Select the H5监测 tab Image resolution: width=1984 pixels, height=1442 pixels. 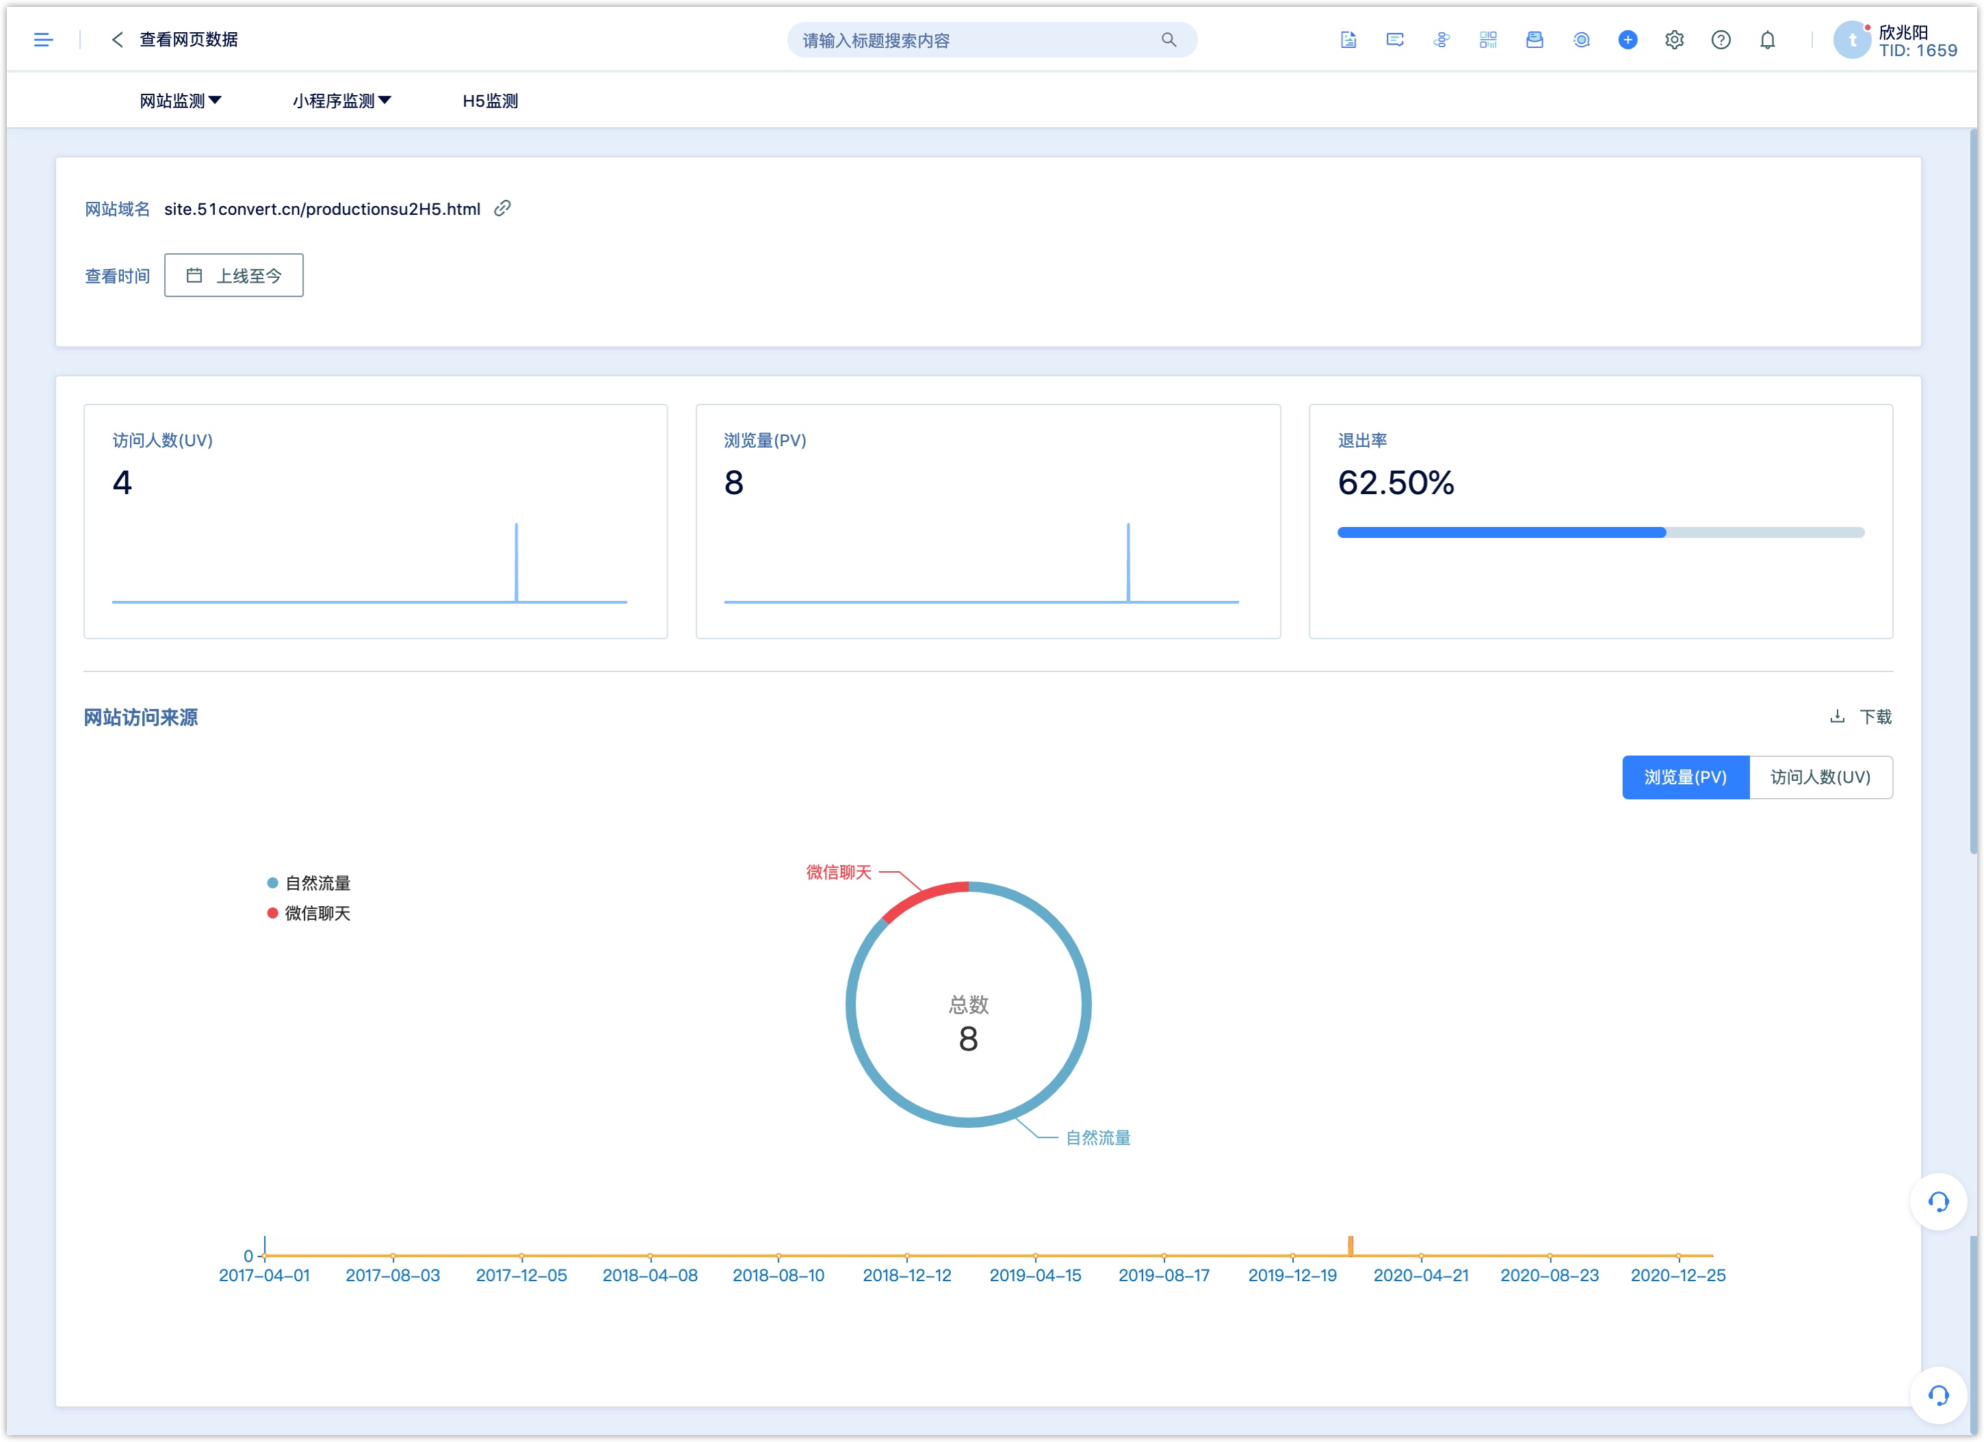(x=490, y=101)
